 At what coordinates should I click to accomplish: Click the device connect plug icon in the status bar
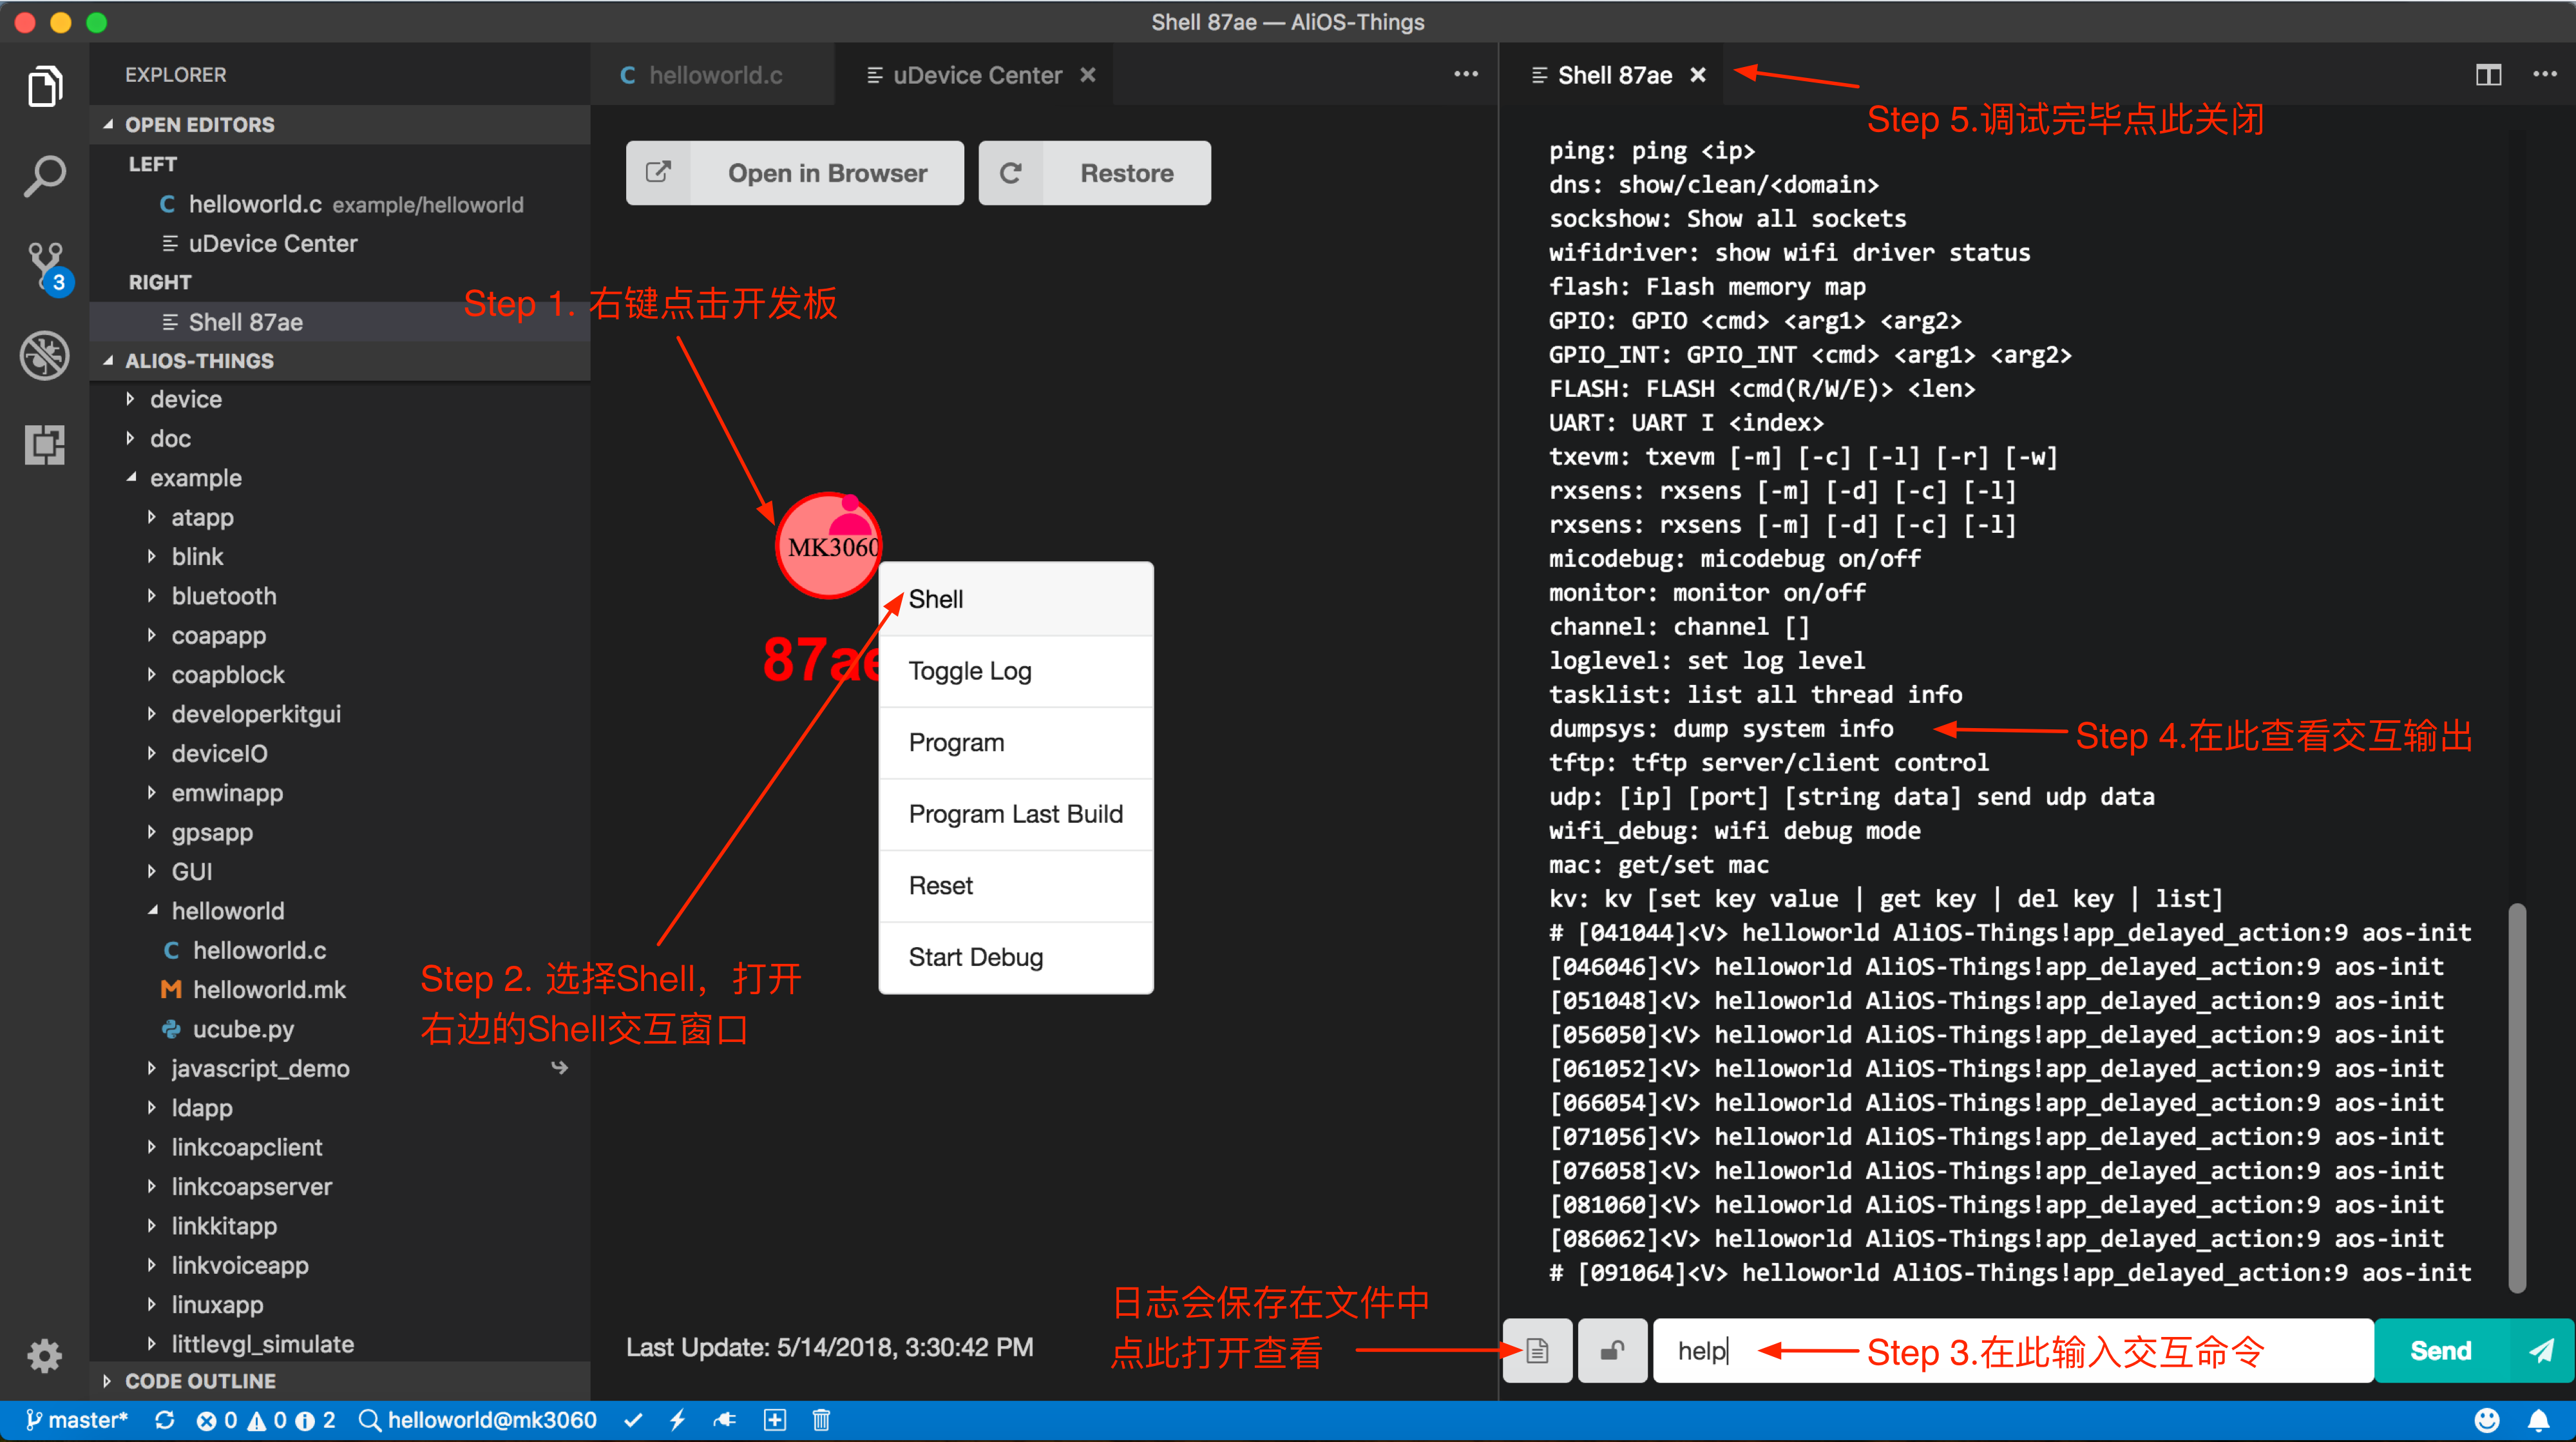(725, 1420)
